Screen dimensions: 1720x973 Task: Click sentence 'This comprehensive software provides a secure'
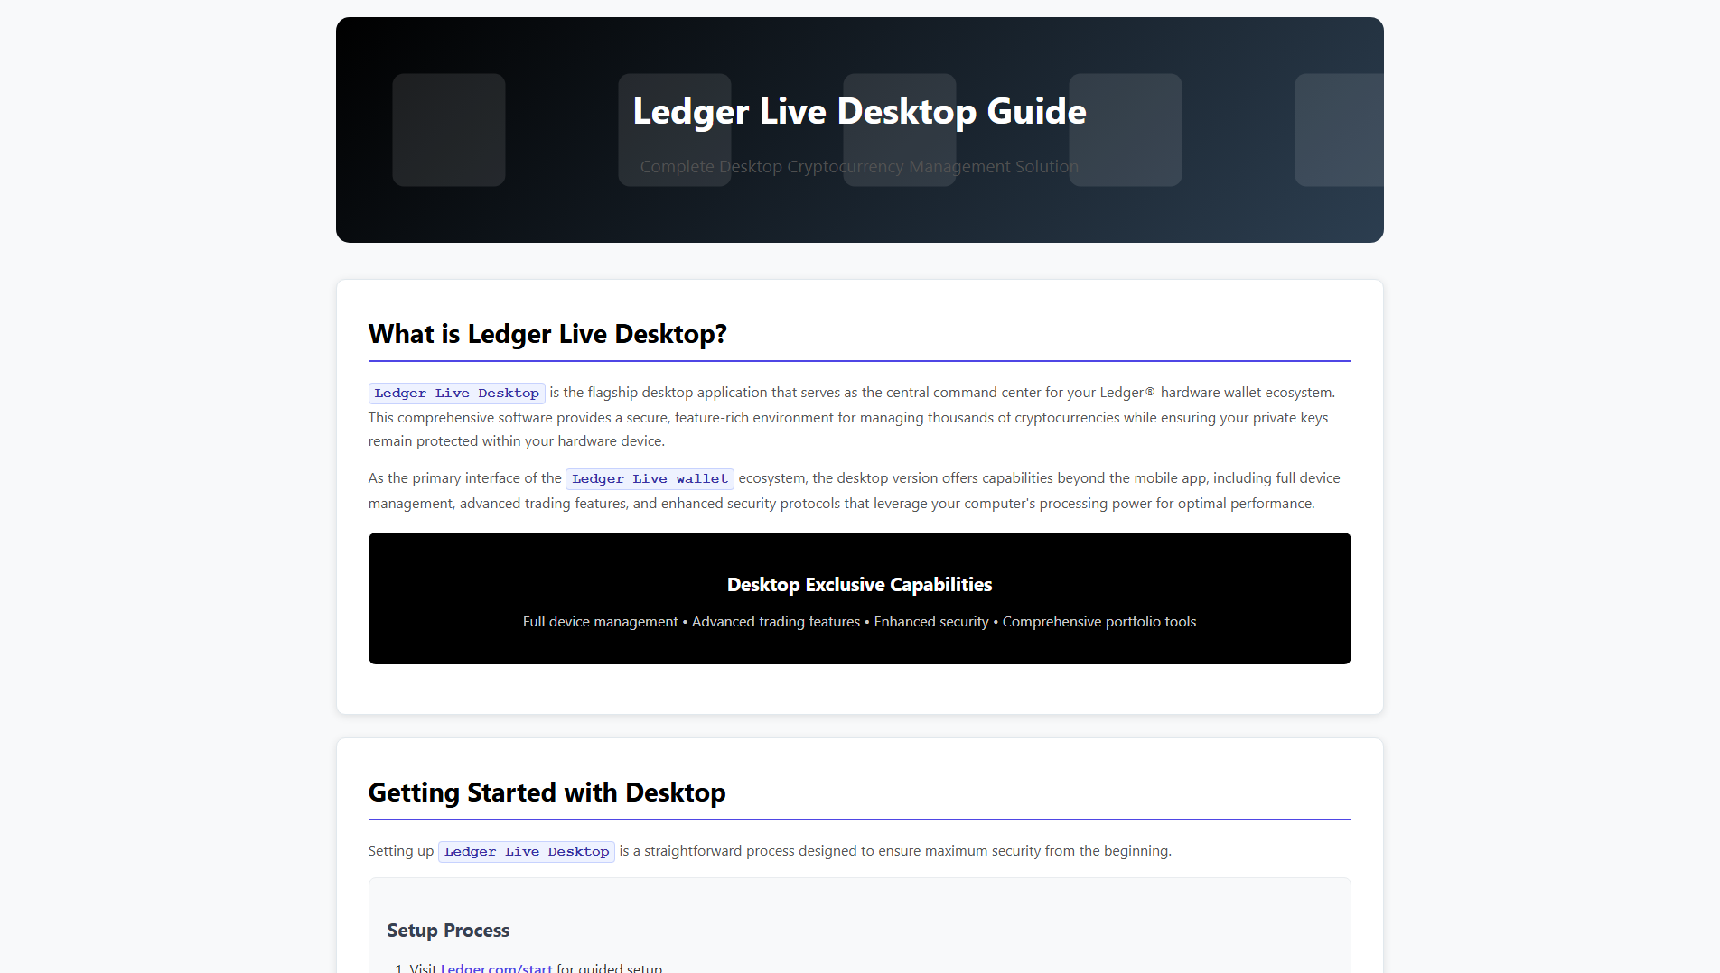pyautogui.click(x=848, y=429)
